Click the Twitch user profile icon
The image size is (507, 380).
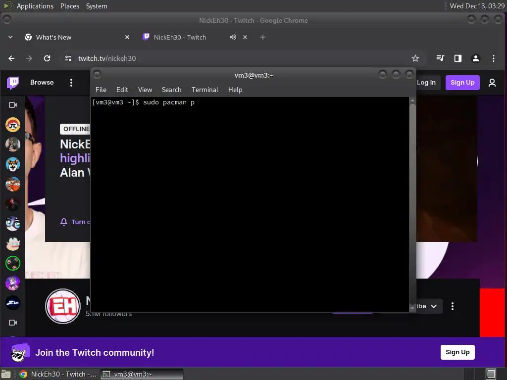coord(492,83)
